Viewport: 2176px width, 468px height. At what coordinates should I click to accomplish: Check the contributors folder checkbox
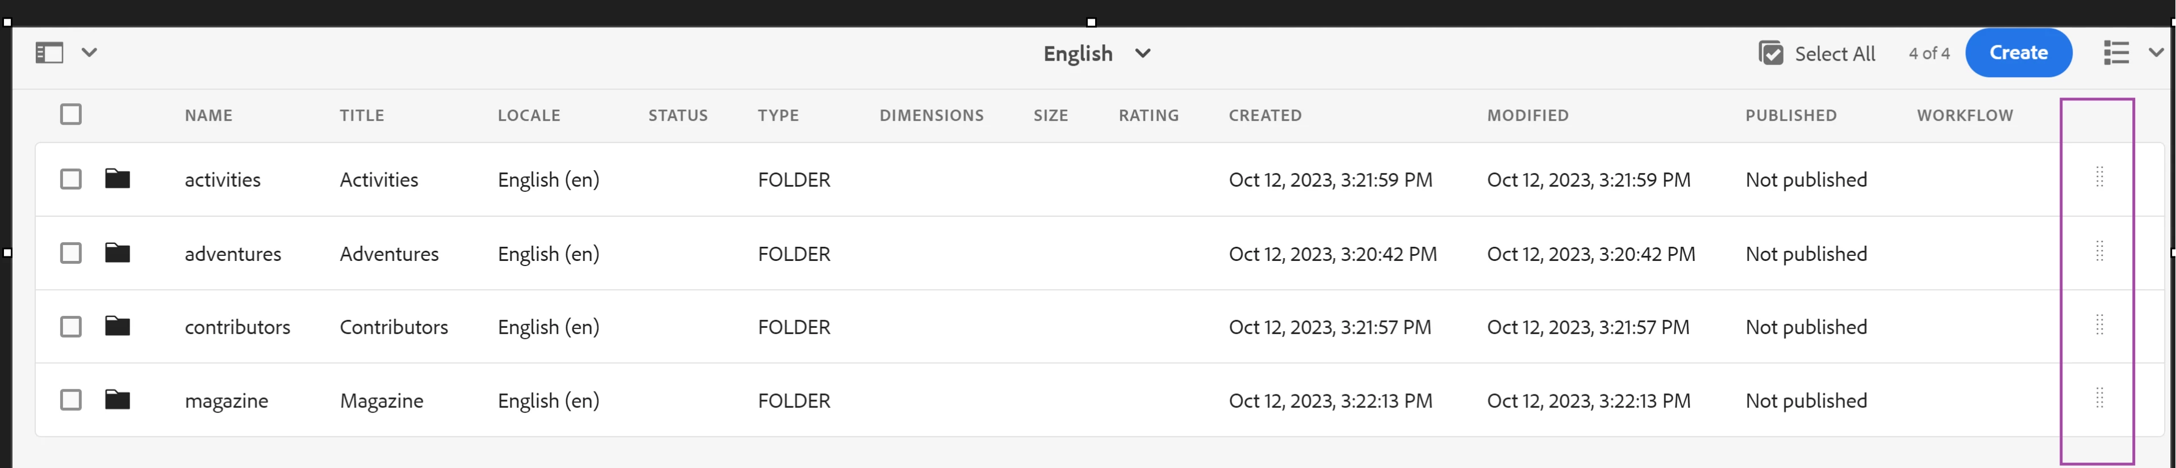tap(71, 326)
